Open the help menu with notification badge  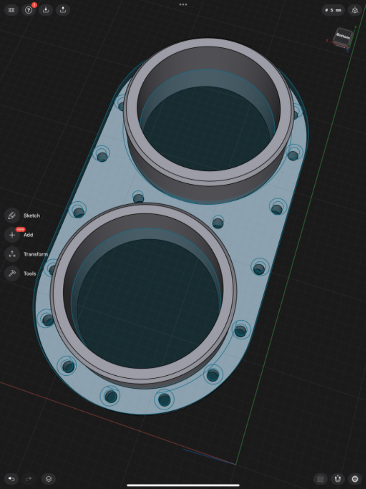coord(28,10)
